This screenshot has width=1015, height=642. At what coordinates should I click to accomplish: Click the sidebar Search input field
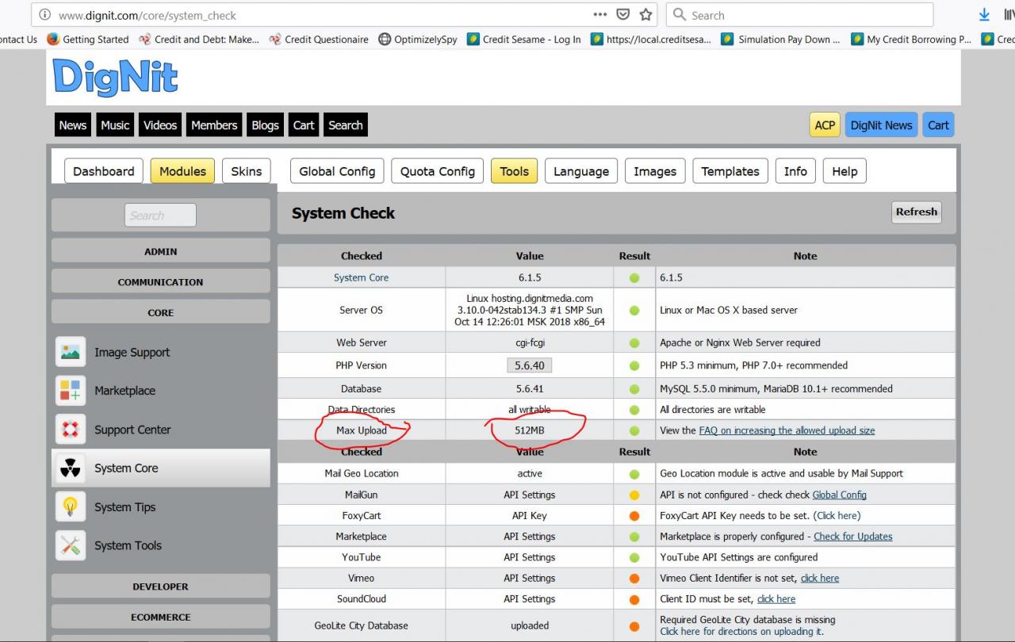click(x=160, y=216)
